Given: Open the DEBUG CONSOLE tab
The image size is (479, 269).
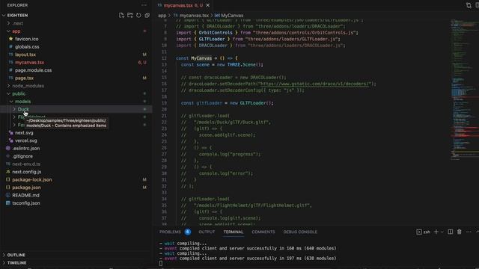Looking at the screenshot, I should pos(300,232).
